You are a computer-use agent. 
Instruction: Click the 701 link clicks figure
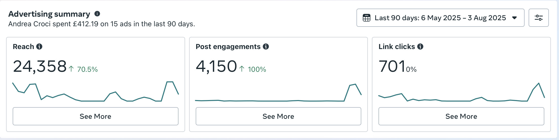[x=392, y=66]
